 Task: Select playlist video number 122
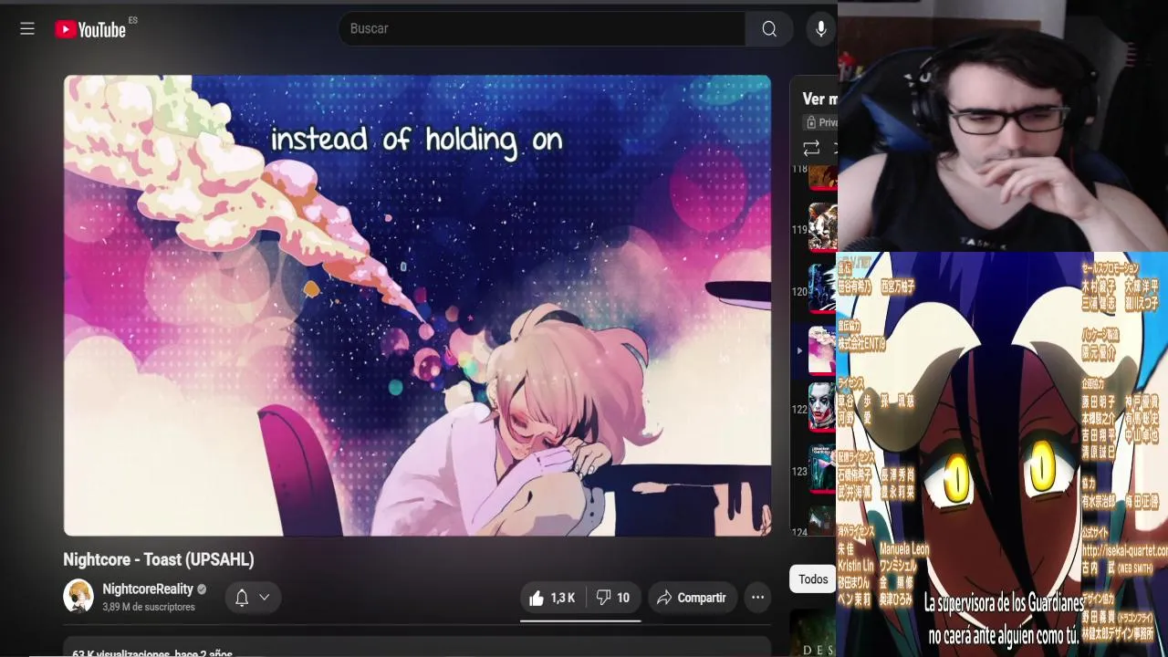pos(822,408)
